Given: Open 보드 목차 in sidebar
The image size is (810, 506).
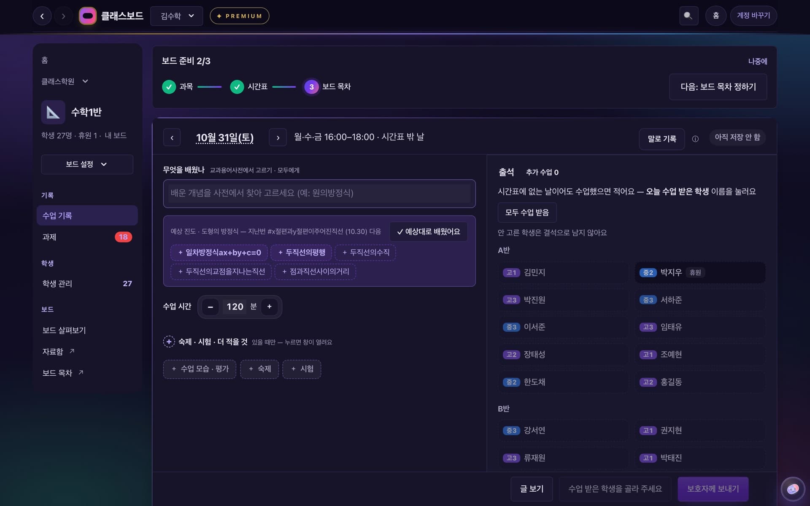Looking at the screenshot, I should click(x=62, y=373).
